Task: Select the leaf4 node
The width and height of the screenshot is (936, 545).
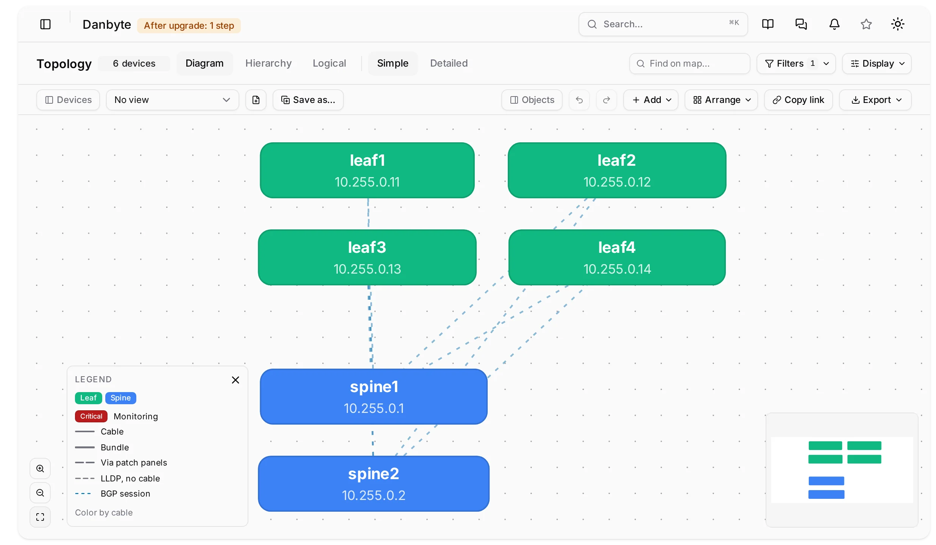Action: point(617,257)
